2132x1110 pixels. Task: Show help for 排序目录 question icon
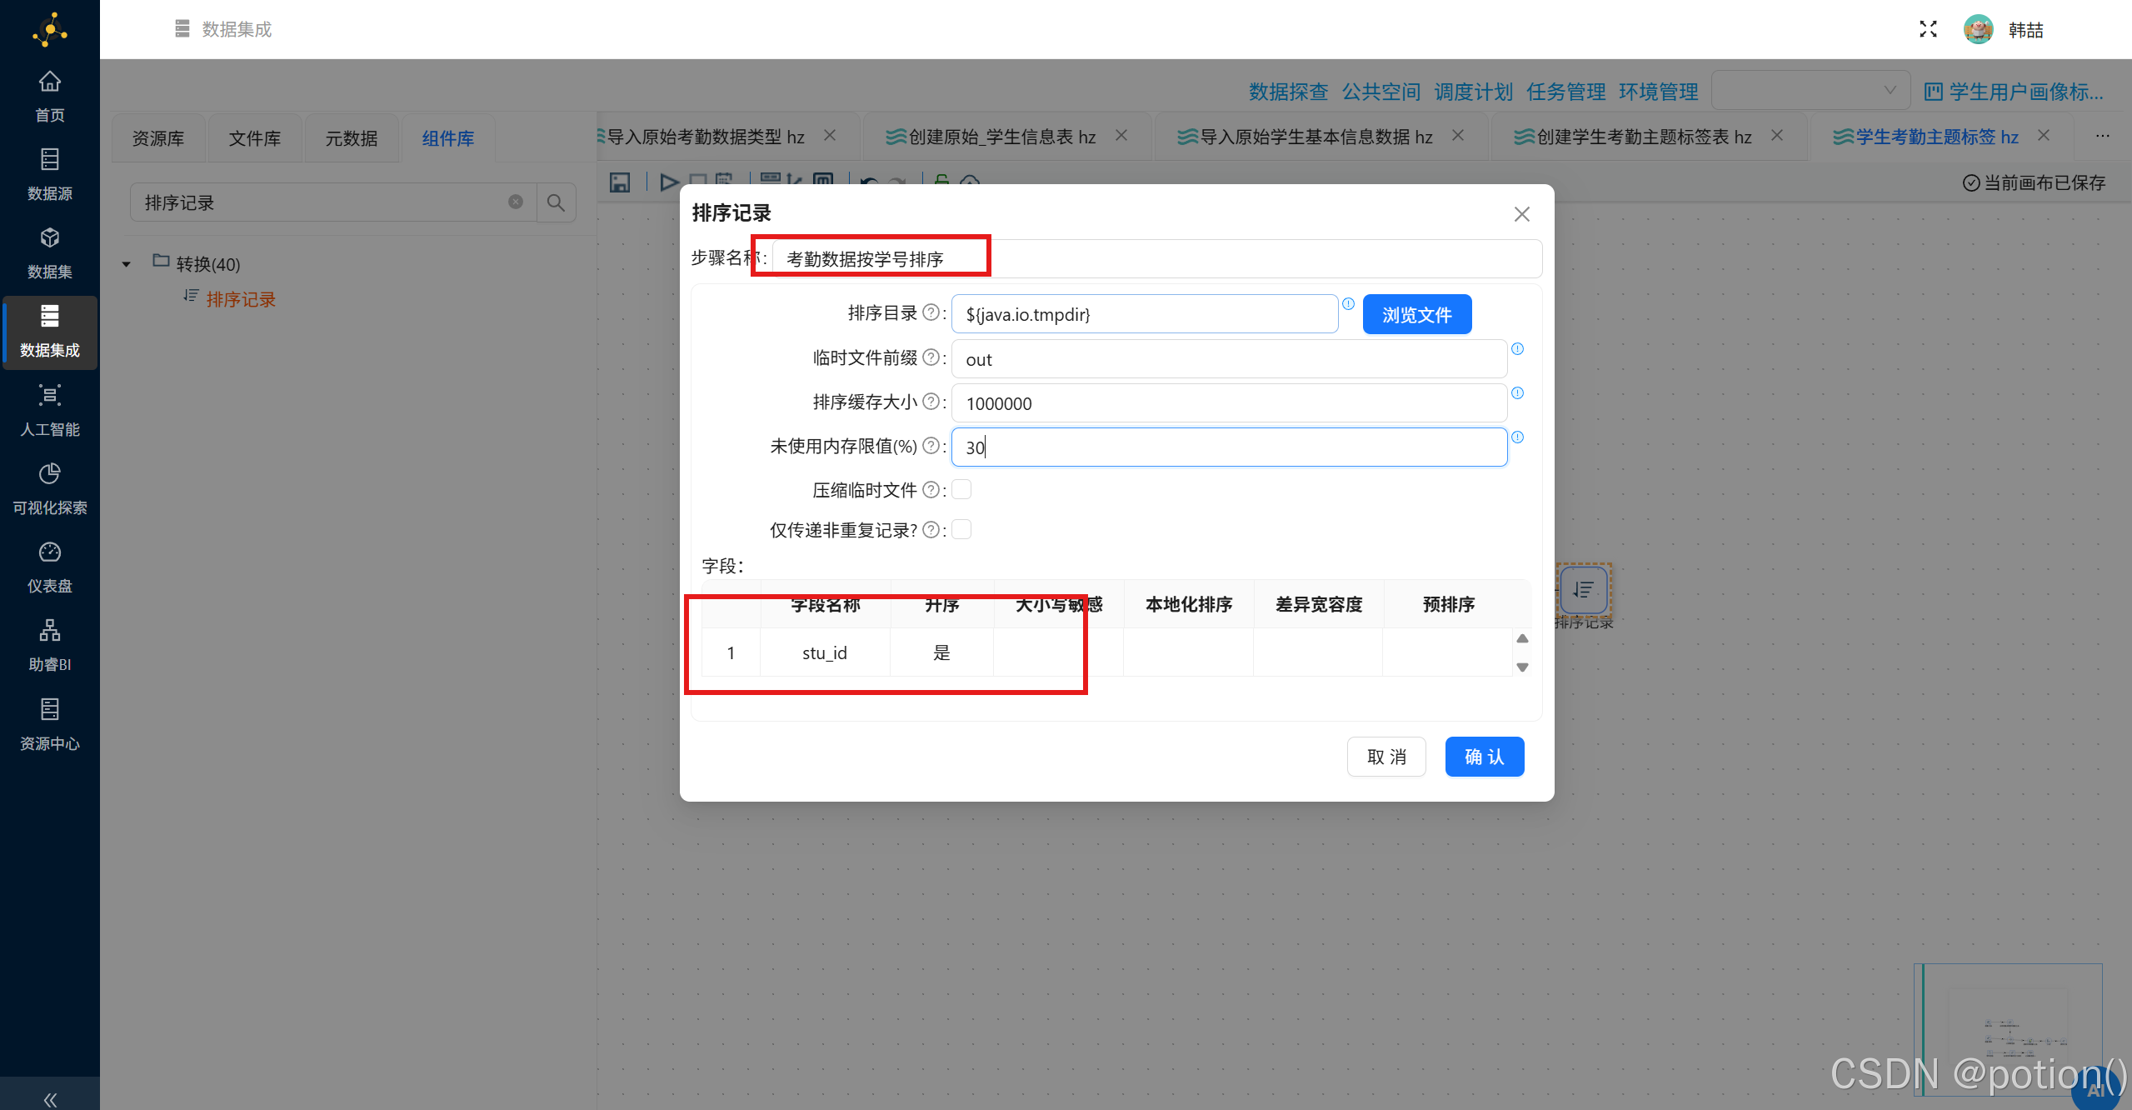pyautogui.click(x=931, y=312)
